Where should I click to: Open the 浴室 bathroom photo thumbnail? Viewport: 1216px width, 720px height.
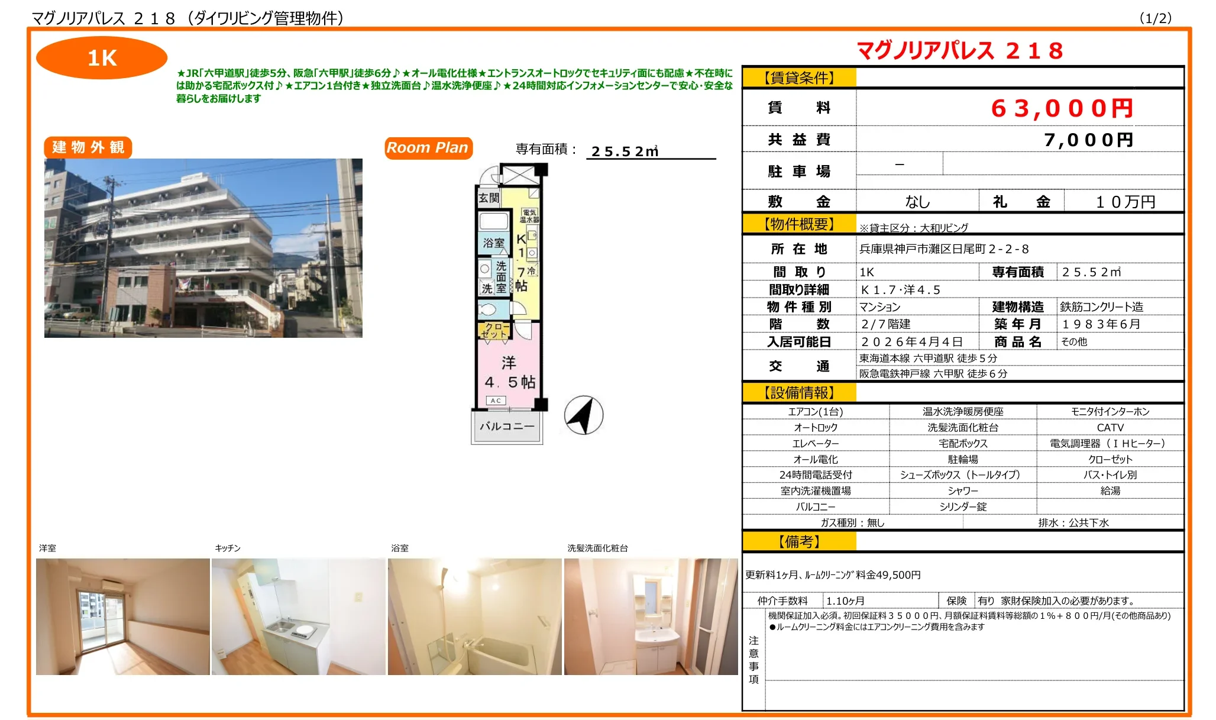pyautogui.click(x=474, y=616)
